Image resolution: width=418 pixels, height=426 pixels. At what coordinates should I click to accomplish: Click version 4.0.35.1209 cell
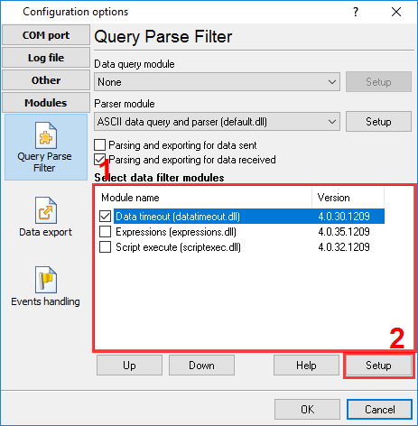coord(344,232)
